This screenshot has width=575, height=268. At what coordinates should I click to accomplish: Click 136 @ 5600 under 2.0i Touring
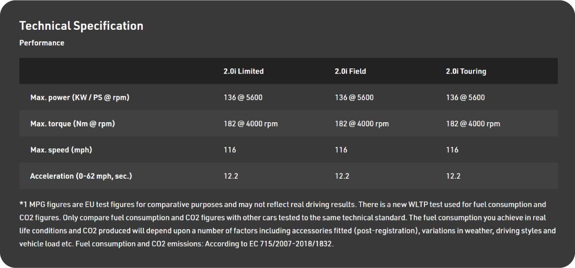(465, 98)
